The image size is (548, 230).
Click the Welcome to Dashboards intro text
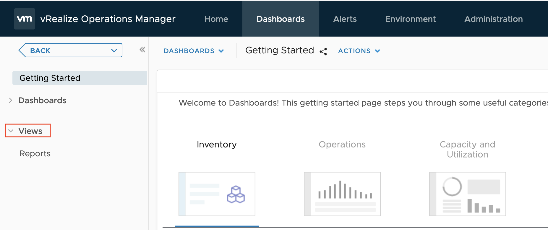(x=363, y=103)
